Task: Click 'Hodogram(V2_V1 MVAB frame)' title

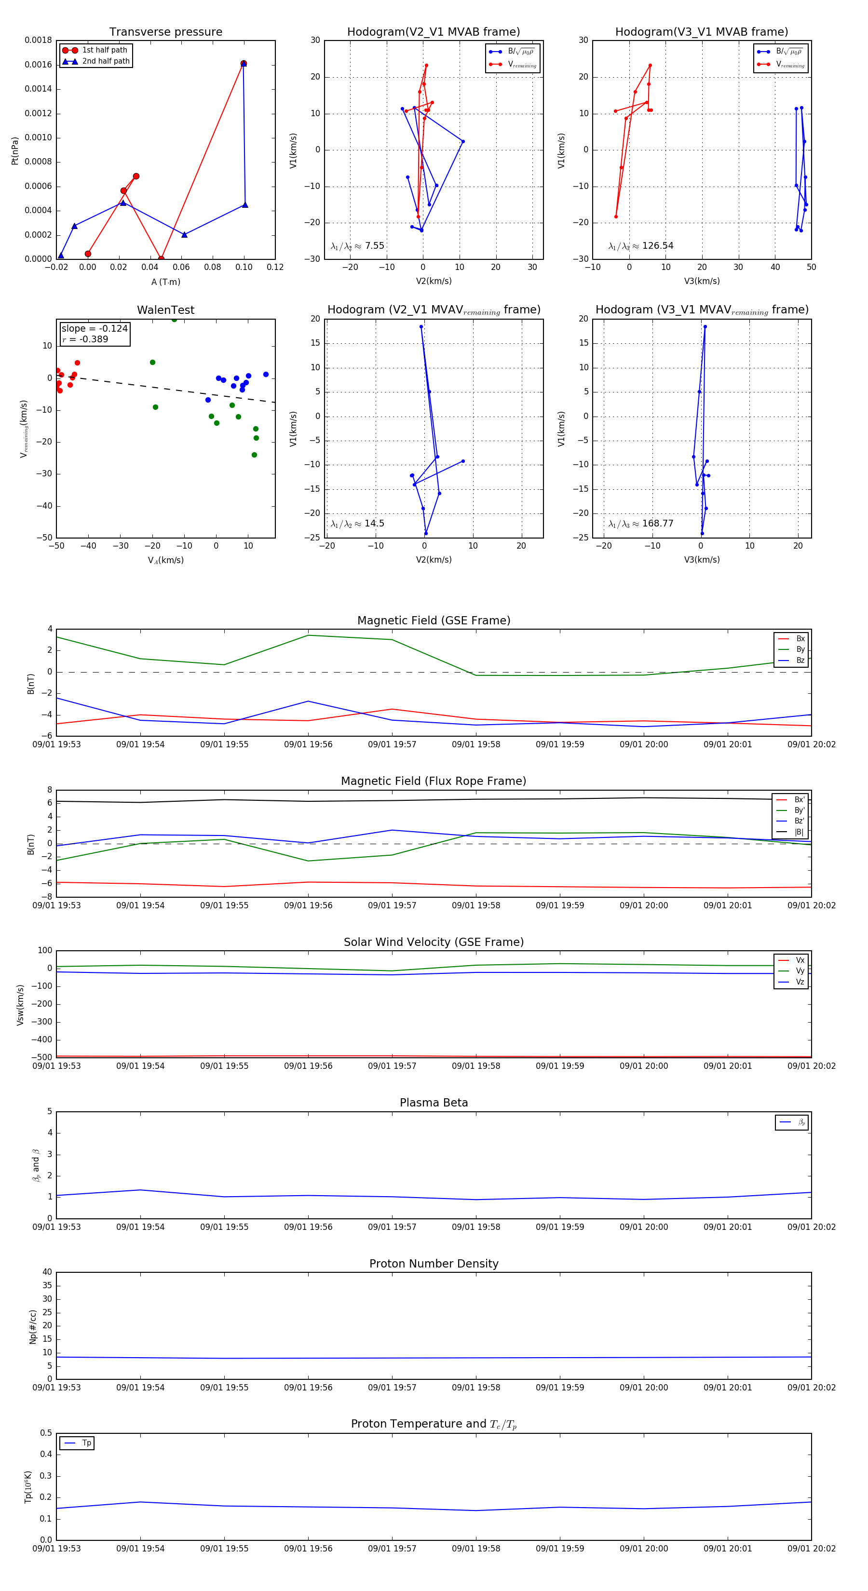Action: (x=434, y=32)
